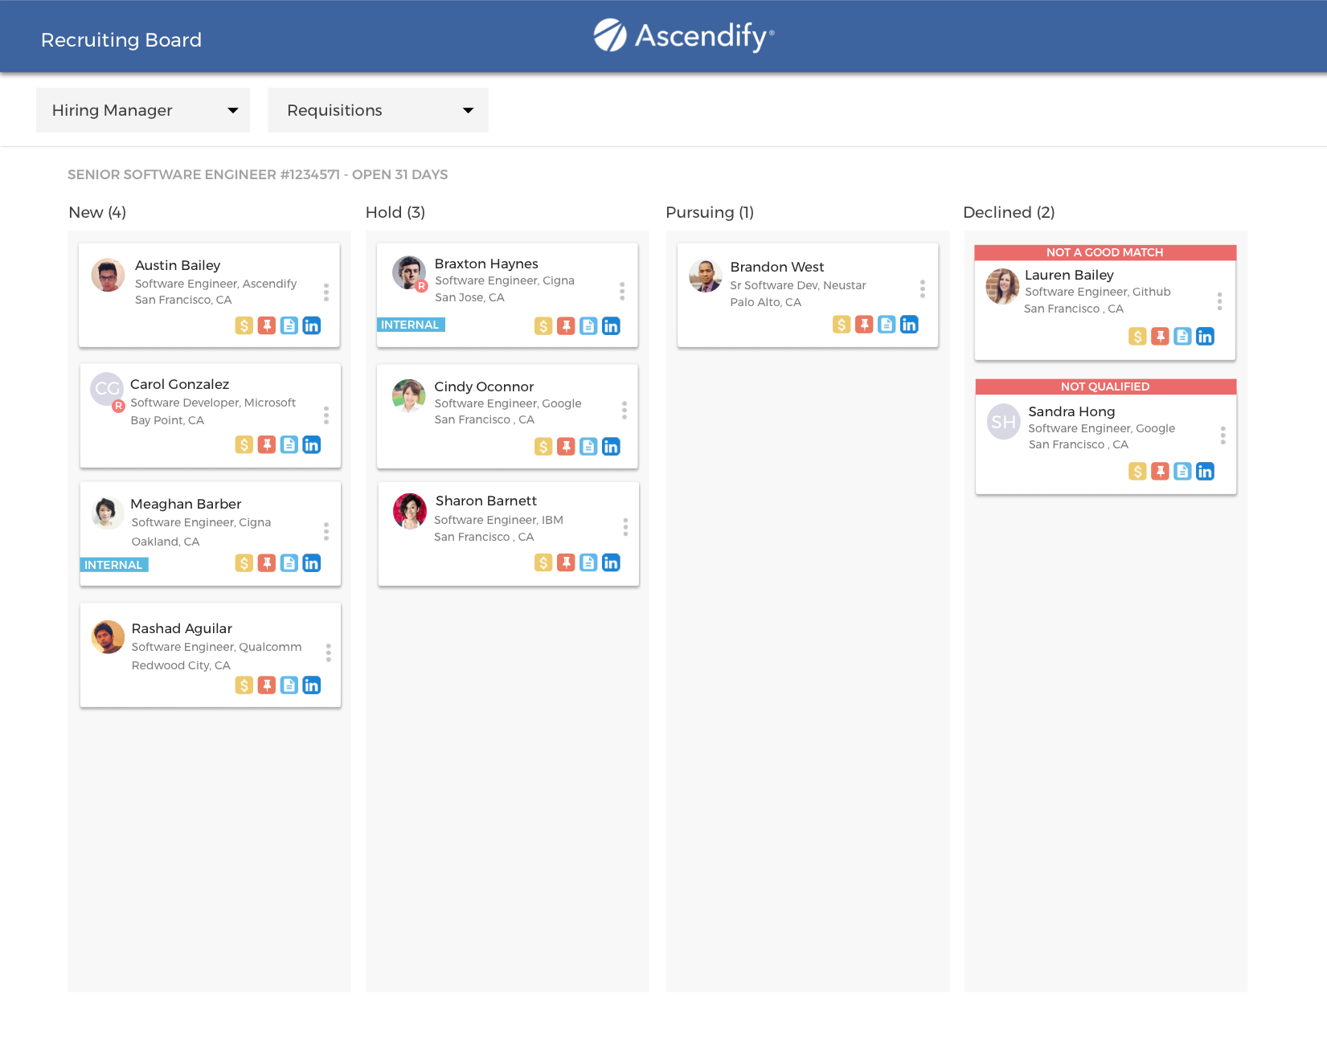Image resolution: width=1327 pixels, height=1051 pixels.
Task: Open the LinkedIn icon on Rashad Aguilar's card
Action: coord(312,685)
